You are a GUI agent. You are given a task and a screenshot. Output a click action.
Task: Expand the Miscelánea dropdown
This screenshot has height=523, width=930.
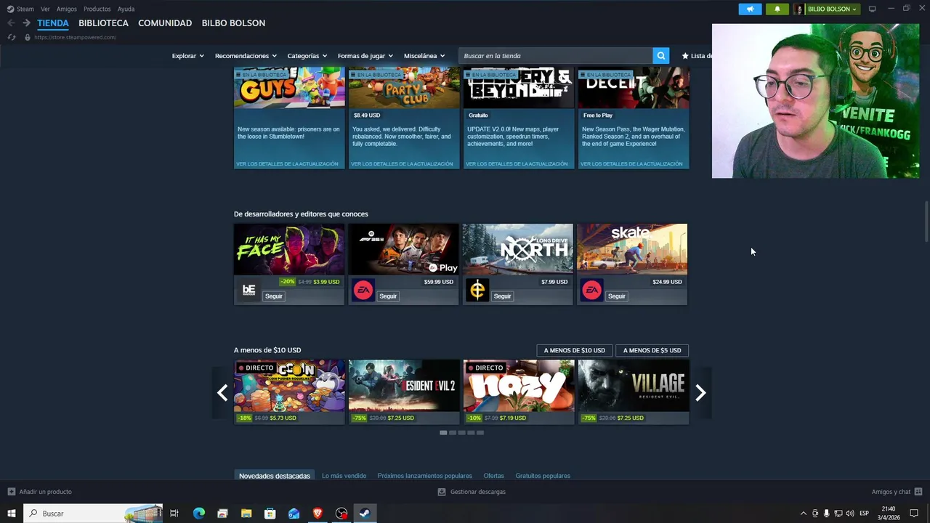click(x=424, y=56)
